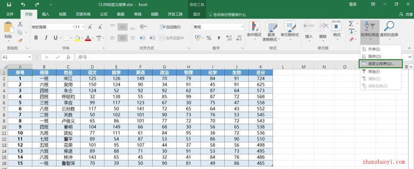Viewport: 414px width, 169px height.
Task: Click the Cut scissors icon
Action: click(20, 24)
